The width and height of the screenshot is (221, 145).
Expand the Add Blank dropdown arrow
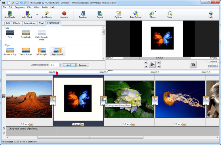point(37,14)
